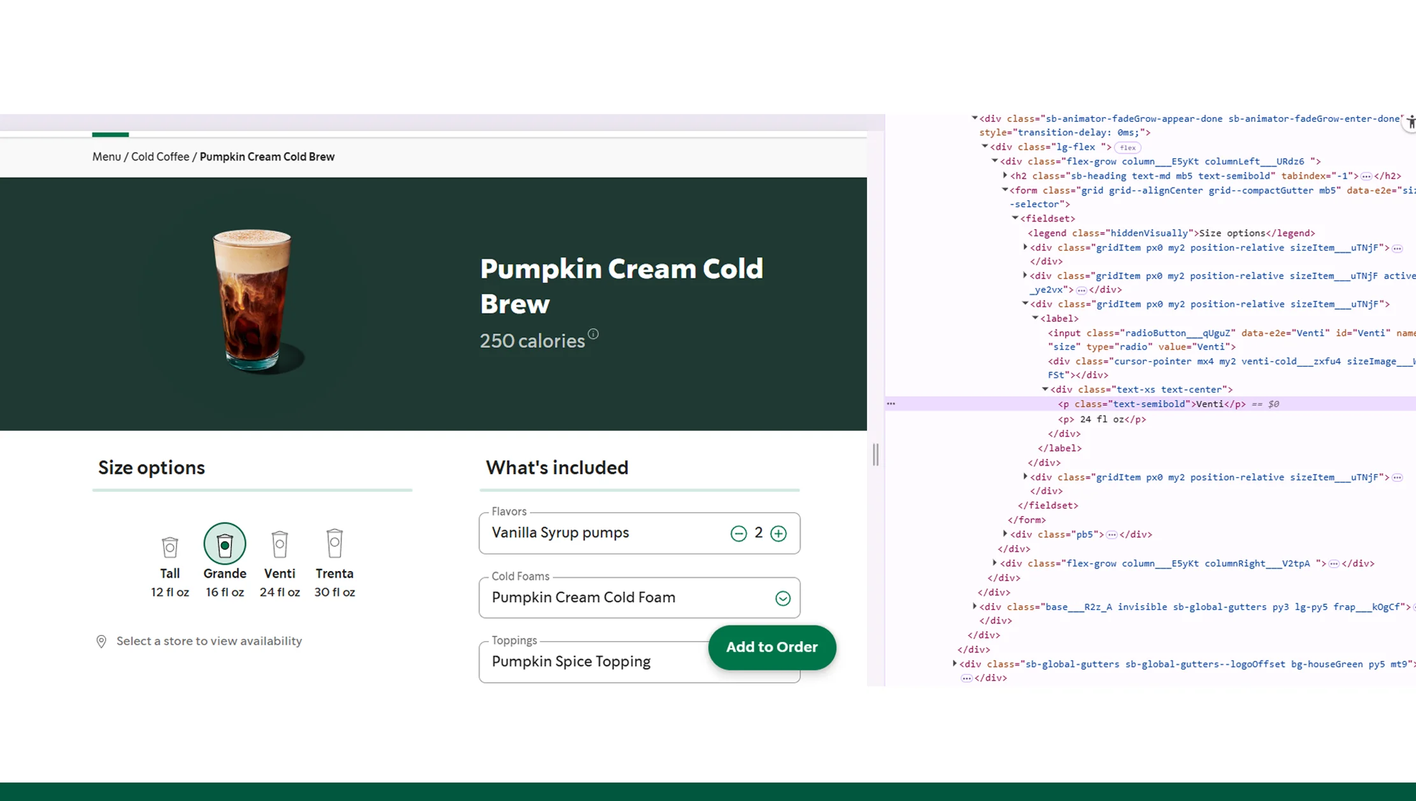The height and width of the screenshot is (801, 1416).
Task: Select the venti-cold cursor-pointer div row
Action: [x=1232, y=368]
